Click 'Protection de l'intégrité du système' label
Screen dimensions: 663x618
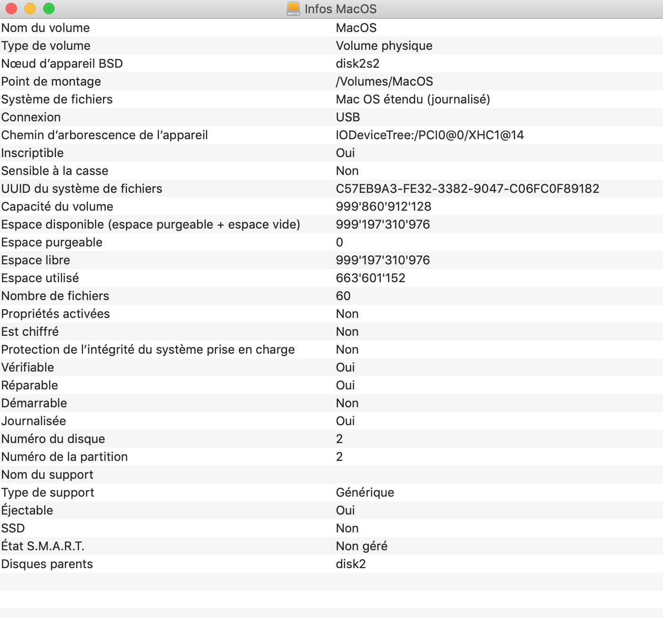point(148,349)
